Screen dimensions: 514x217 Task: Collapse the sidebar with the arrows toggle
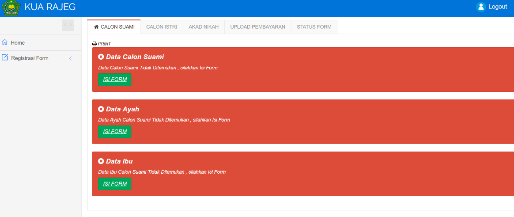(x=68, y=25)
